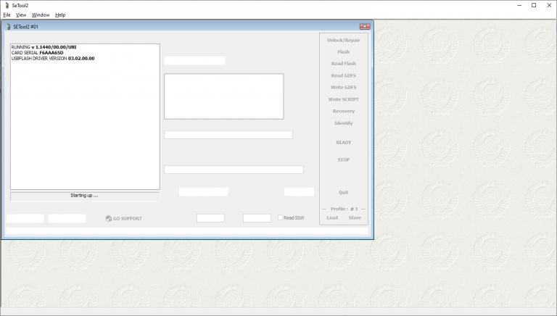557x316 pixels.
Task: Click the small field above the list box
Action: [x=194, y=61]
